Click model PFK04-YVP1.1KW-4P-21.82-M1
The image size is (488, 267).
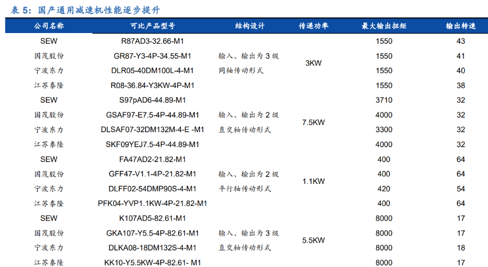coord(153,203)
